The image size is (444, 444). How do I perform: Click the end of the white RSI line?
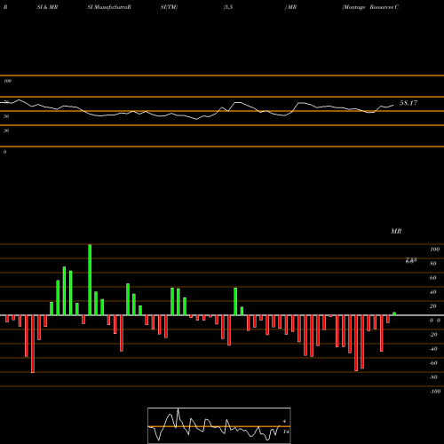[x=393, y=105]
